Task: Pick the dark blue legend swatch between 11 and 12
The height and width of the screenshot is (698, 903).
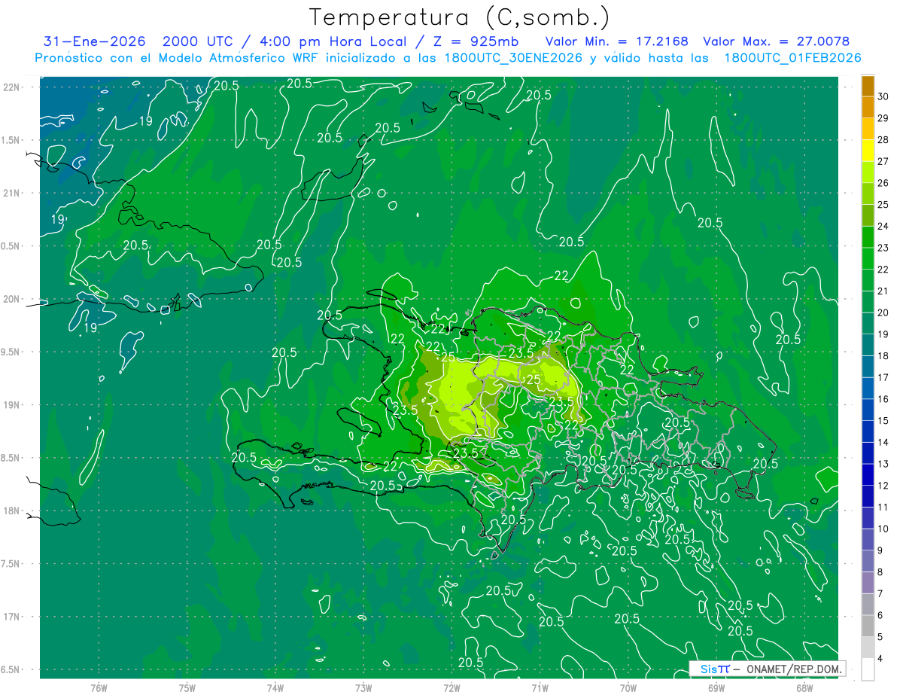Action: [x=868, y=497]
